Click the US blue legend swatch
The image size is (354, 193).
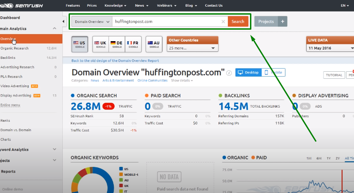tap(121, 169)
